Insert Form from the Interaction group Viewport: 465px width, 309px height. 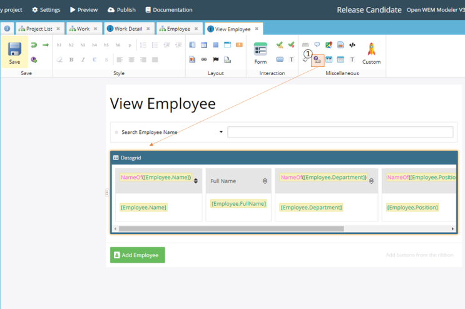point(260,53)
